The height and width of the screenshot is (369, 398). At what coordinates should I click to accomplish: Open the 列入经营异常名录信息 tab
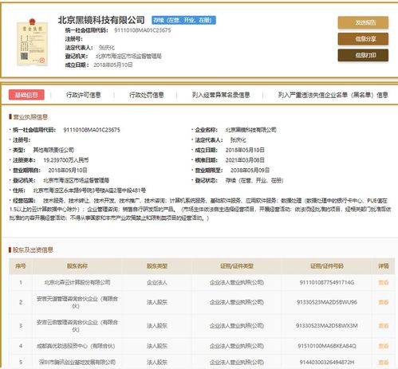coord(221,95)
